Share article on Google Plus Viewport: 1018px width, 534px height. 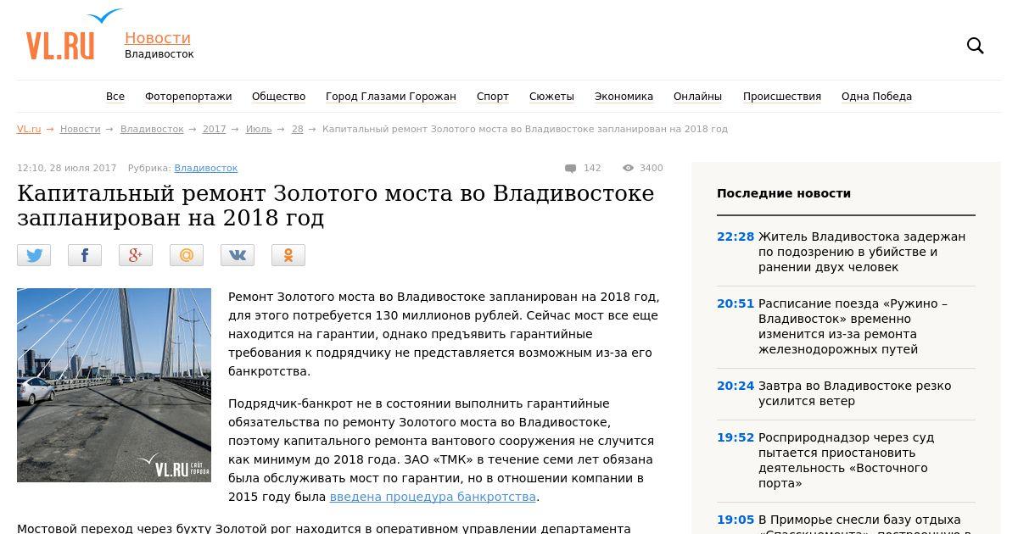[x=136, y=255]
